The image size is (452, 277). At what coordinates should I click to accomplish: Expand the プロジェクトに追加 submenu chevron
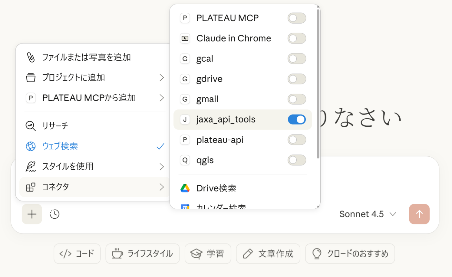(x=162, y=78)
